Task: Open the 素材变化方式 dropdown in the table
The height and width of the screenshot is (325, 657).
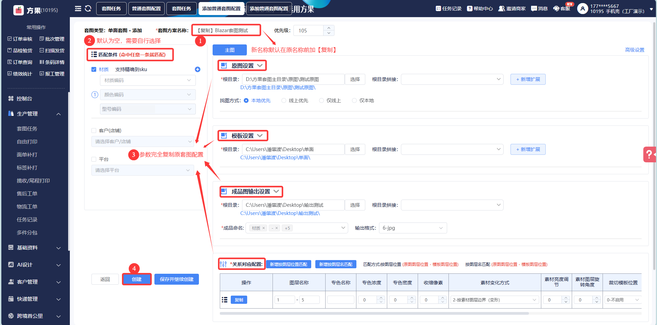Action: coord(495,300)
